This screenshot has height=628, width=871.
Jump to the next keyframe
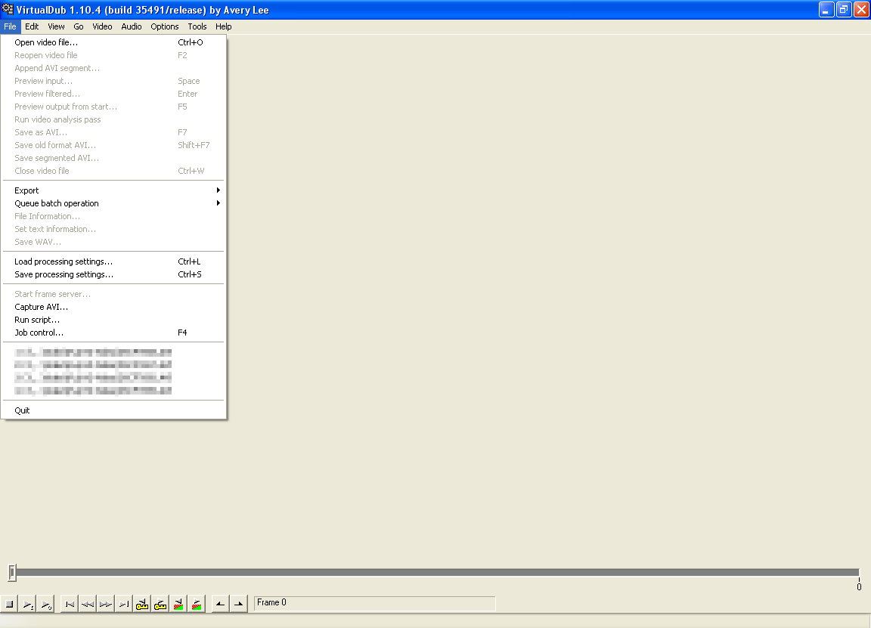[x=160, y=603]
